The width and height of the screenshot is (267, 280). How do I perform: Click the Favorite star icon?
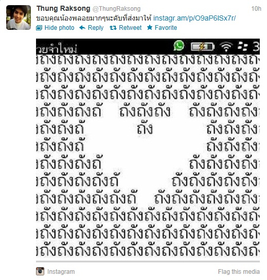[x=150, y=27]
